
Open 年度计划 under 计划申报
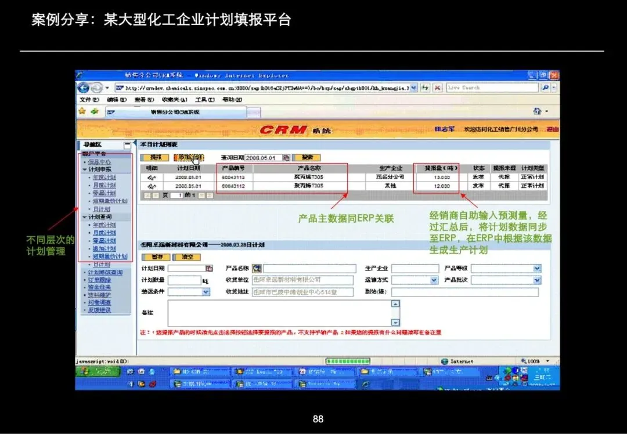[105, 178]
